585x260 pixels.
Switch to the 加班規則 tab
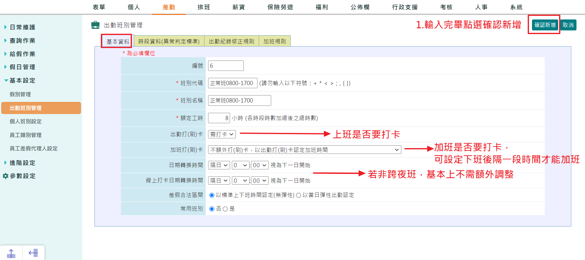tap(275, 41)
